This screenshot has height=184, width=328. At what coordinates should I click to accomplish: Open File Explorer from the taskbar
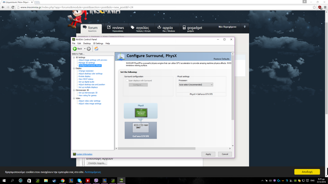click(x=46, y=180)
